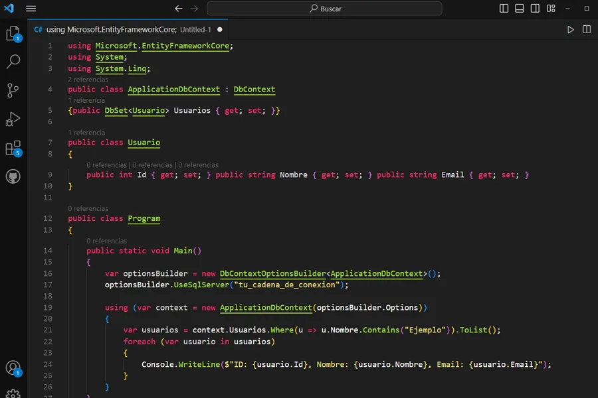Click 'Email' property name on line 9
The width and height of the screenshot is (598, 398).
coord(452,175)
